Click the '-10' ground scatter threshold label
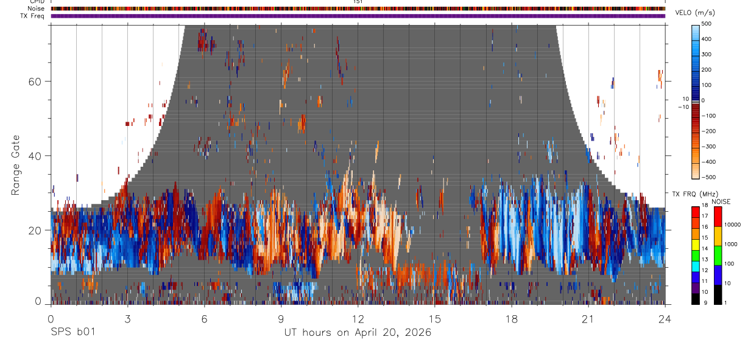Screen dimensions: 748x345 (x=683, y=107)
